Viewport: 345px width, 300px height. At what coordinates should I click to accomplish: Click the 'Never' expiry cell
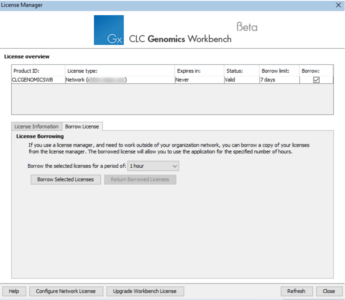199,80
